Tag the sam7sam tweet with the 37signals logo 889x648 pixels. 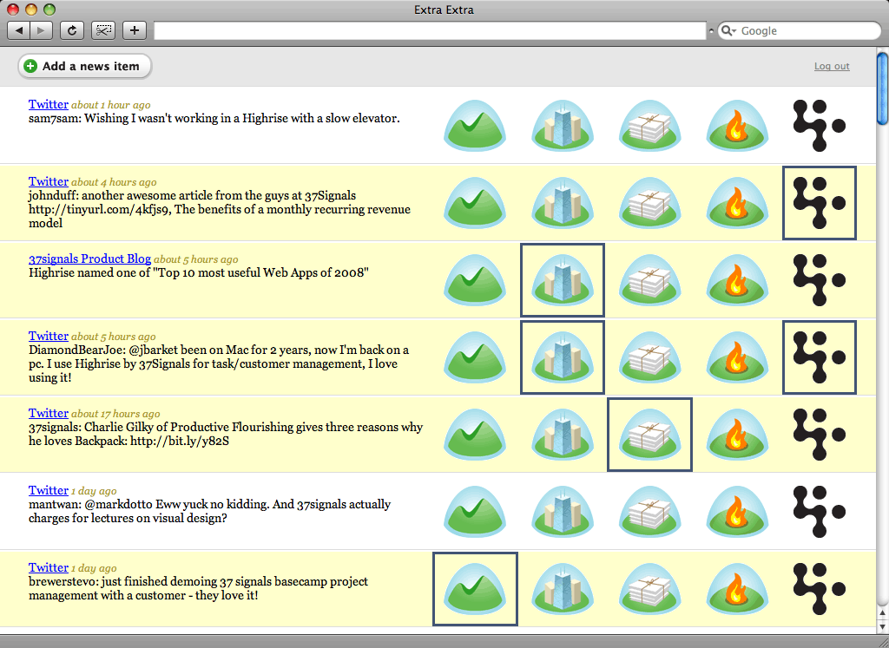tap(820, 125)
